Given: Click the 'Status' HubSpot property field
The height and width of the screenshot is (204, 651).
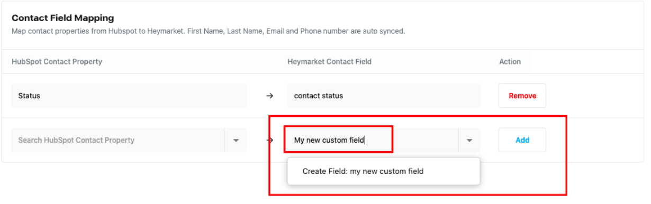Looking at the screenshot, I should tap(129, 96).
